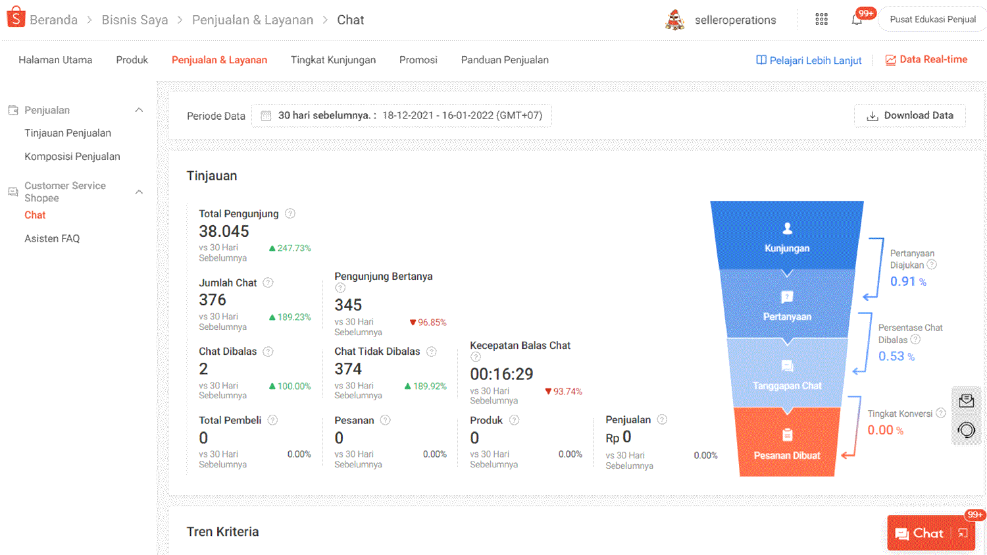The width and height of the screenshot is (987, 555).
Task: Open the inbox mail floating icon
Action: [967, 400]
